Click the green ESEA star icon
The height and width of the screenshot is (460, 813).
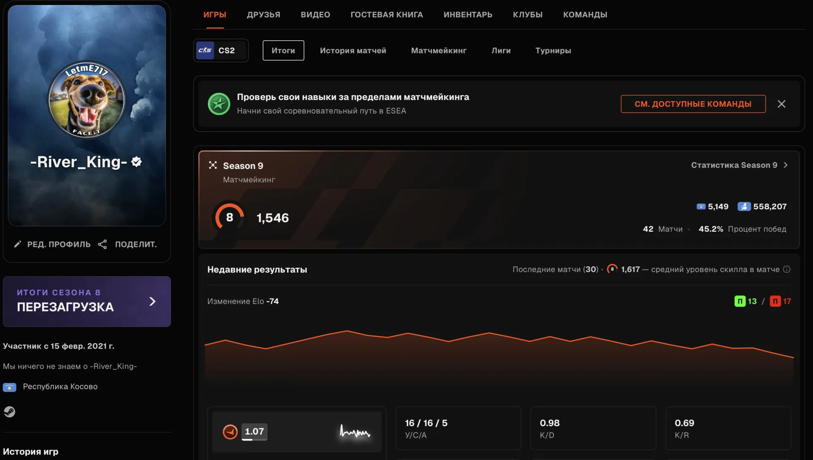[x=219, y=104]
